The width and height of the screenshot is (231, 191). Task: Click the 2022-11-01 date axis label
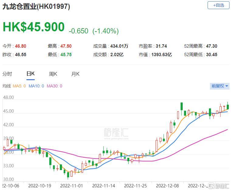coord(72,186)
